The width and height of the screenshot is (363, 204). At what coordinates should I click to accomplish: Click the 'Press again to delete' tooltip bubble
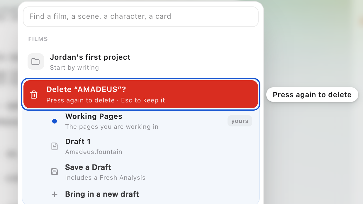(312, 95)
